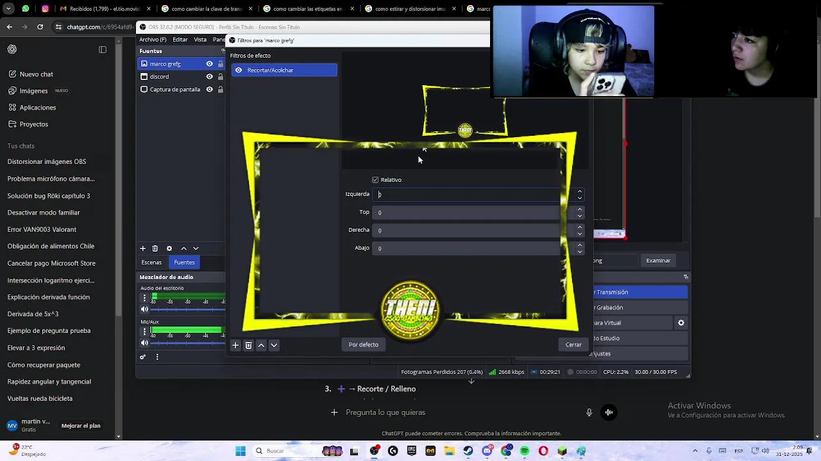Open Spotify from the taskbar
The height and width of the screenshot is (461, 821).
point(525,451)
